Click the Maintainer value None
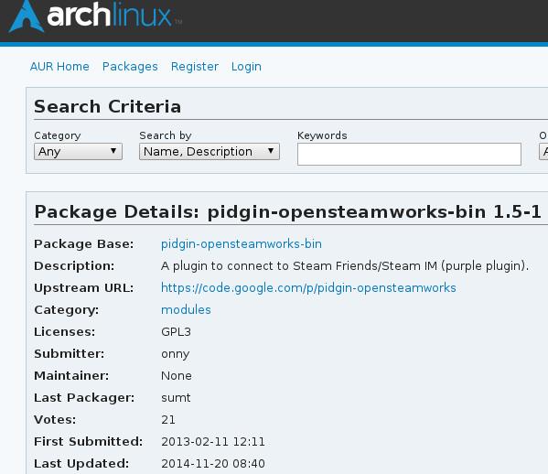The image size is (548, 474). pyautogui.click(x=177, y=376)
